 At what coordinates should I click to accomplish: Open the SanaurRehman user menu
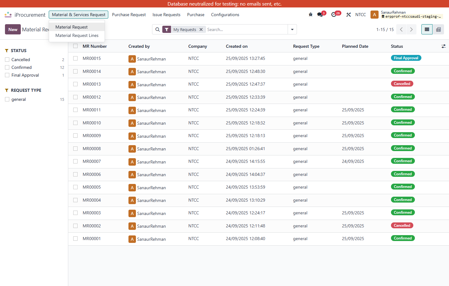tap(406, 15)
